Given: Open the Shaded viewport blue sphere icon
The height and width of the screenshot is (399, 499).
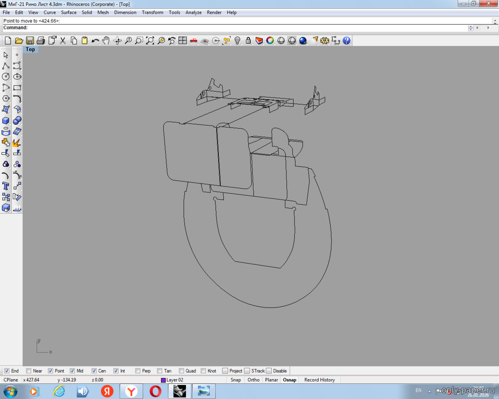Looking at the screenshot, I should pyautogui.click(x=303, y=40).
